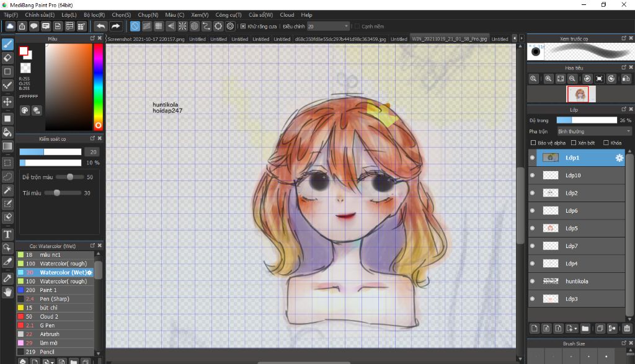635x364 pixels.
Task: Open the add-layer dropdown arrow
Action: tap(575, 329)
